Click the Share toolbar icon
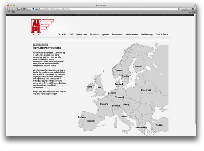Viewport: 204px width, 151px height. [23, 9]
